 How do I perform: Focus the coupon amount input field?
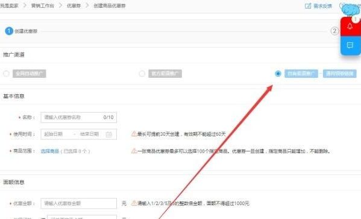pos(78,203)
